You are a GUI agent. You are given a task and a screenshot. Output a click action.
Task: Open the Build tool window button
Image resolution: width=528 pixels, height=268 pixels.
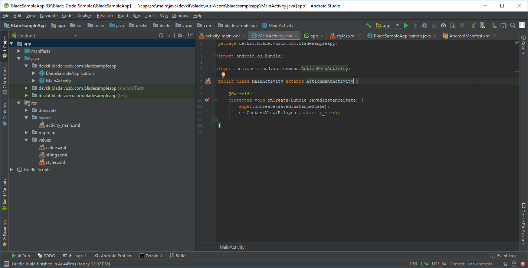coord(178,256)
